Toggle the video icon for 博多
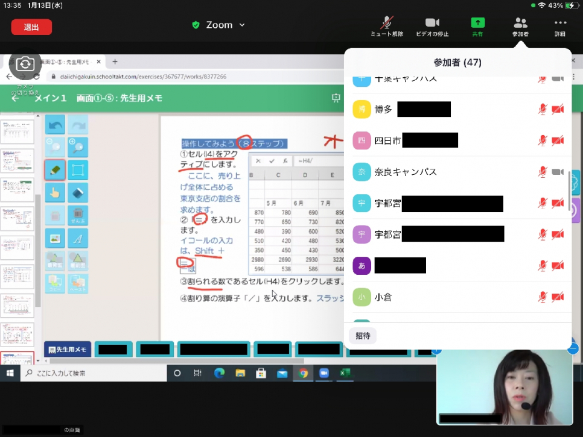Screen dimensions: 583x437 pos(558,109)
